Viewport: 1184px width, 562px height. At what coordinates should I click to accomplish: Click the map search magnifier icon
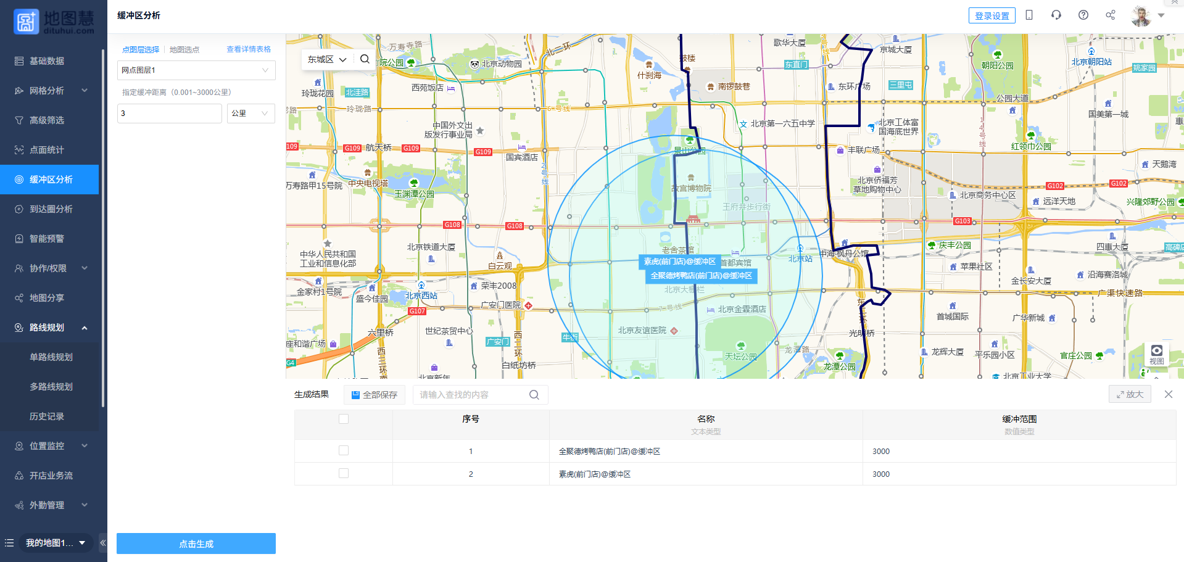coord(365,59)
